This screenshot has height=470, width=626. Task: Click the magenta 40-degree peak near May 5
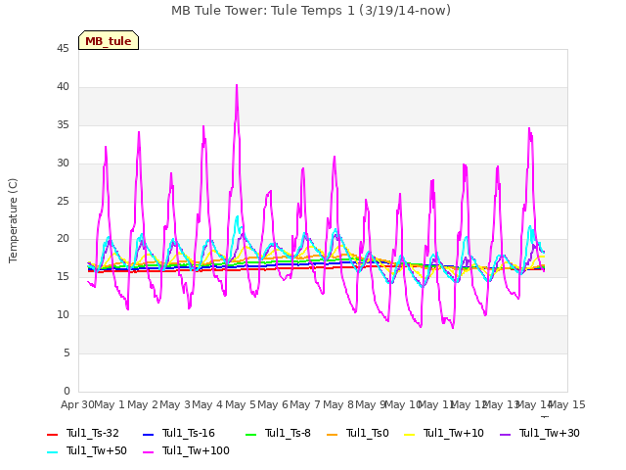[237, 85]
